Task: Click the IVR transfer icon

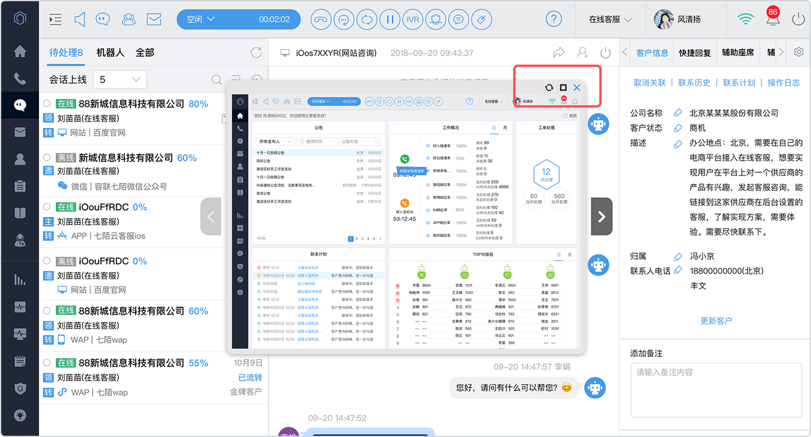Action: click(x=413, y=19)
